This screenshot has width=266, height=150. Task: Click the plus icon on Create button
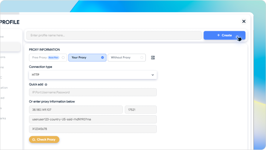pyautogui.click(x=218, y=35)
